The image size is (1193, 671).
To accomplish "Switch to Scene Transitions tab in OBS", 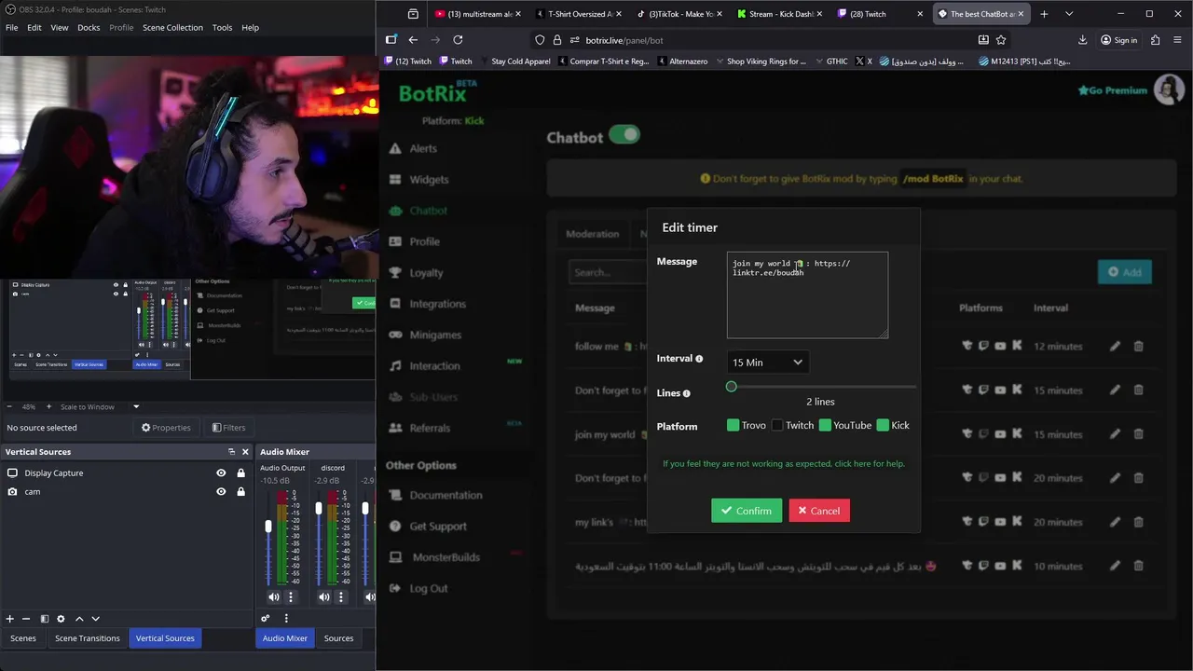I will pos(88,638).
